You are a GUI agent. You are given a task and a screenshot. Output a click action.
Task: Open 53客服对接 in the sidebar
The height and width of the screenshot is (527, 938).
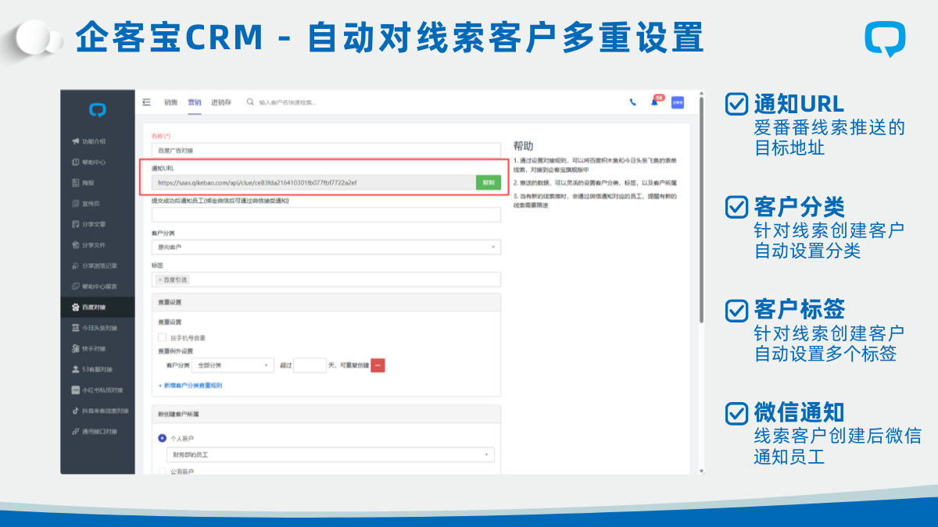(x=97, y=369)
